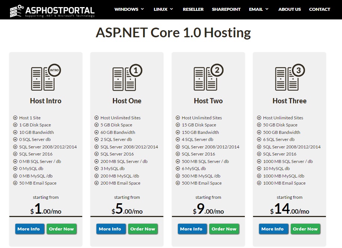342x248 pixels.
Task: Click the Host One server icon
Action: tap(127, 77)
